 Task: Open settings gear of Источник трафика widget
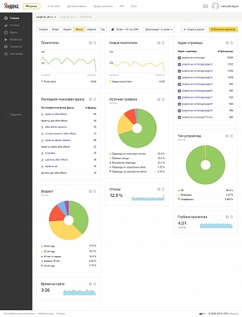tap(159, 99)
